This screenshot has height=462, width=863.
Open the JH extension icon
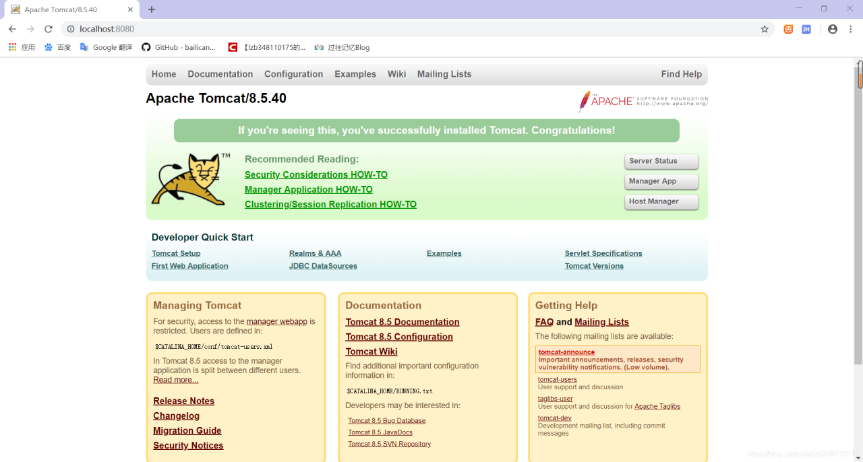point(806,29)
